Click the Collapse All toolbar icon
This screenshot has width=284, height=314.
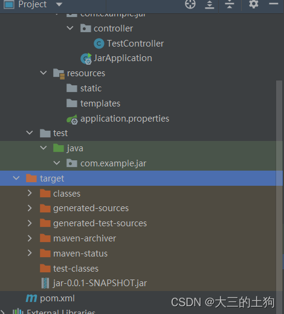[x=230, y=4]
